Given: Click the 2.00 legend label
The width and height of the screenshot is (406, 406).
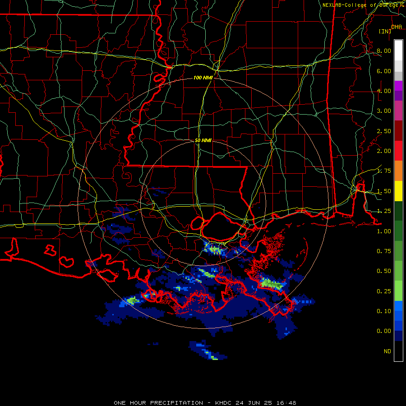Looking at the screenshot, I should click(x=384, y=151).
